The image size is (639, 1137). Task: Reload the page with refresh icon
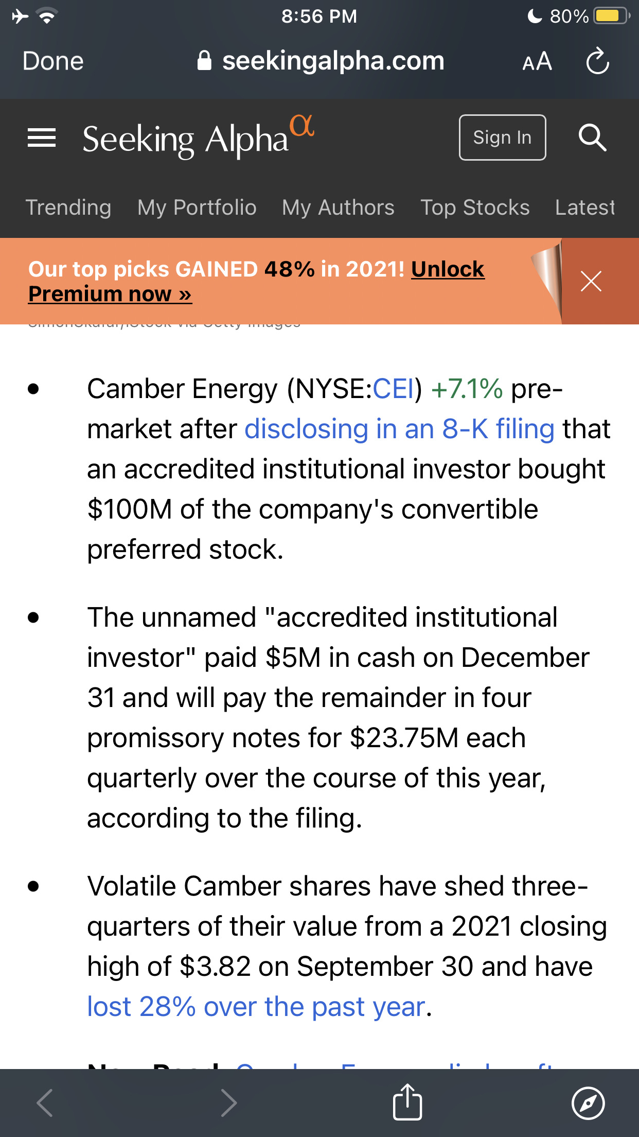[597, 62]
